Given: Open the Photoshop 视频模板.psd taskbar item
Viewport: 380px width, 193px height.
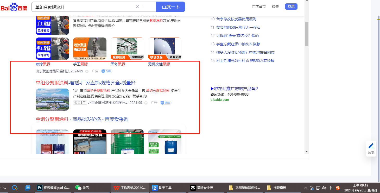Looking at the screenshot, I should pos(54,188).
